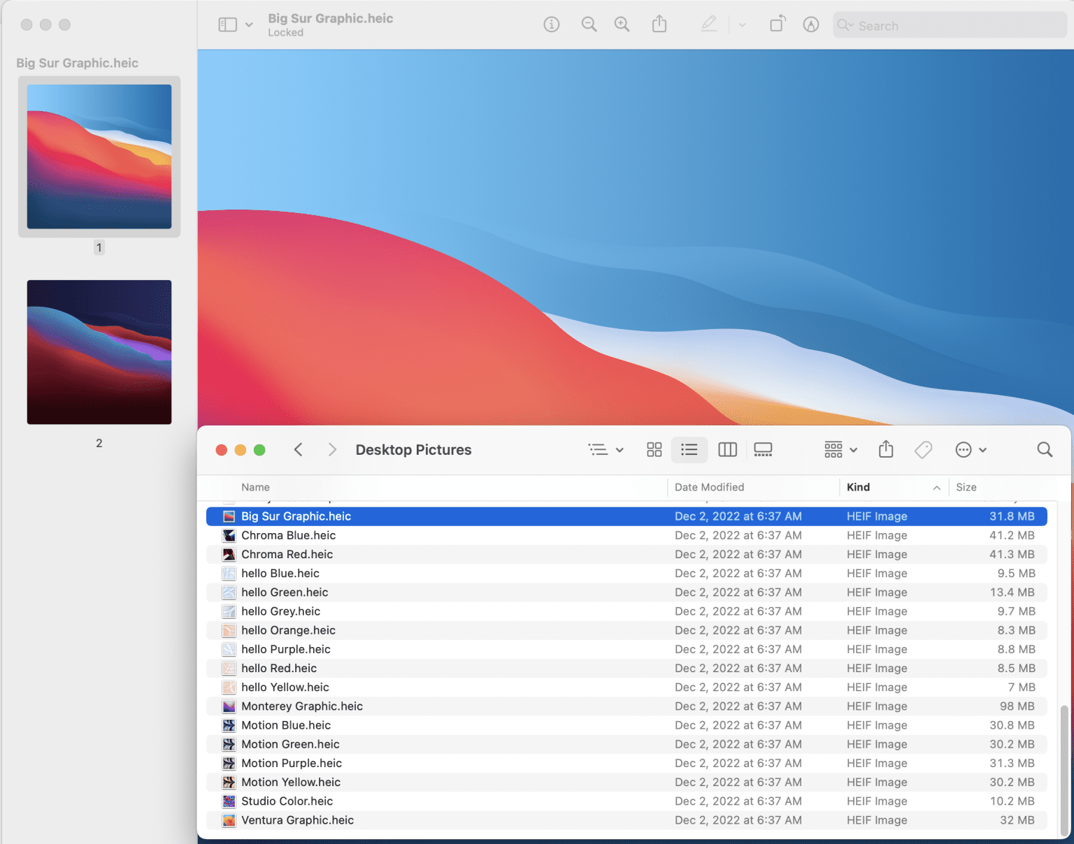Share the image from Preview's toolbar
1074x844 pixels.
[x=659, y=24]
